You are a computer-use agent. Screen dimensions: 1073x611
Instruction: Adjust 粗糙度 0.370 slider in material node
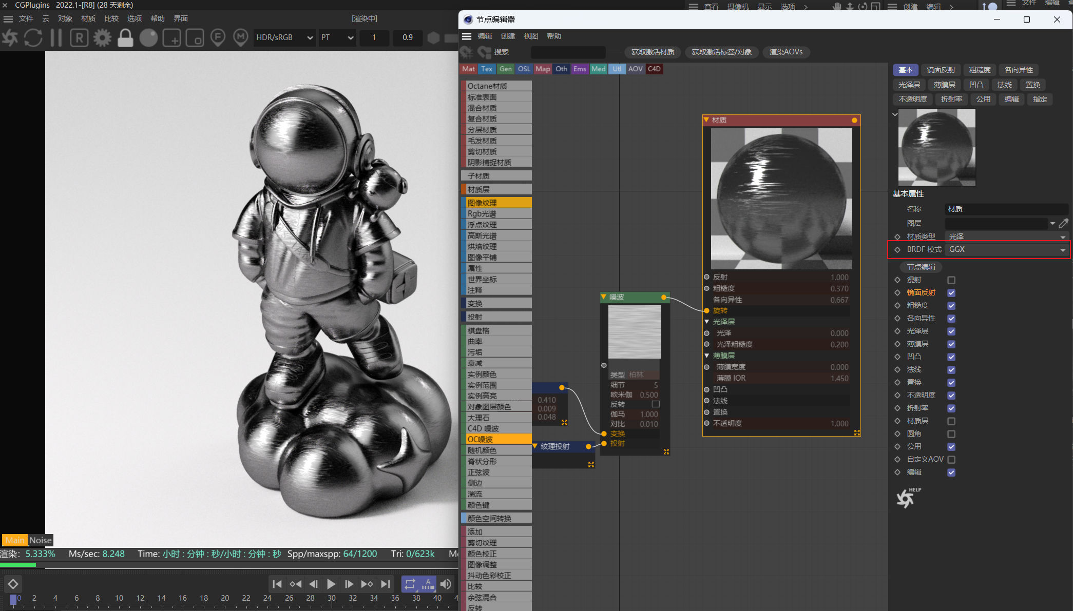[x=780, y=288]
